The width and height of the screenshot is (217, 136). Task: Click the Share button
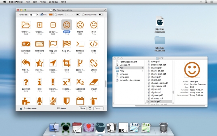[x=82, y=108]
